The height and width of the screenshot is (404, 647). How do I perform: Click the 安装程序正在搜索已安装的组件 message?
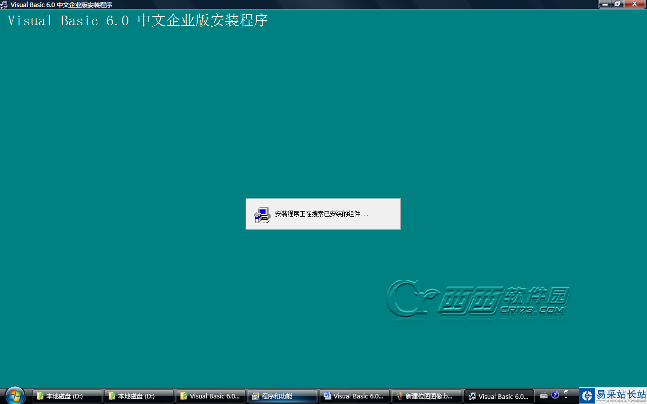point(321,214)
